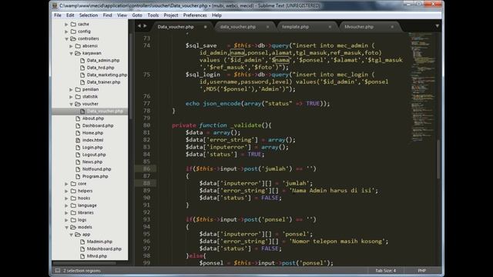Open Program.php in the sidebar
This screenshot has height=277, width=493.
(95, 176)
